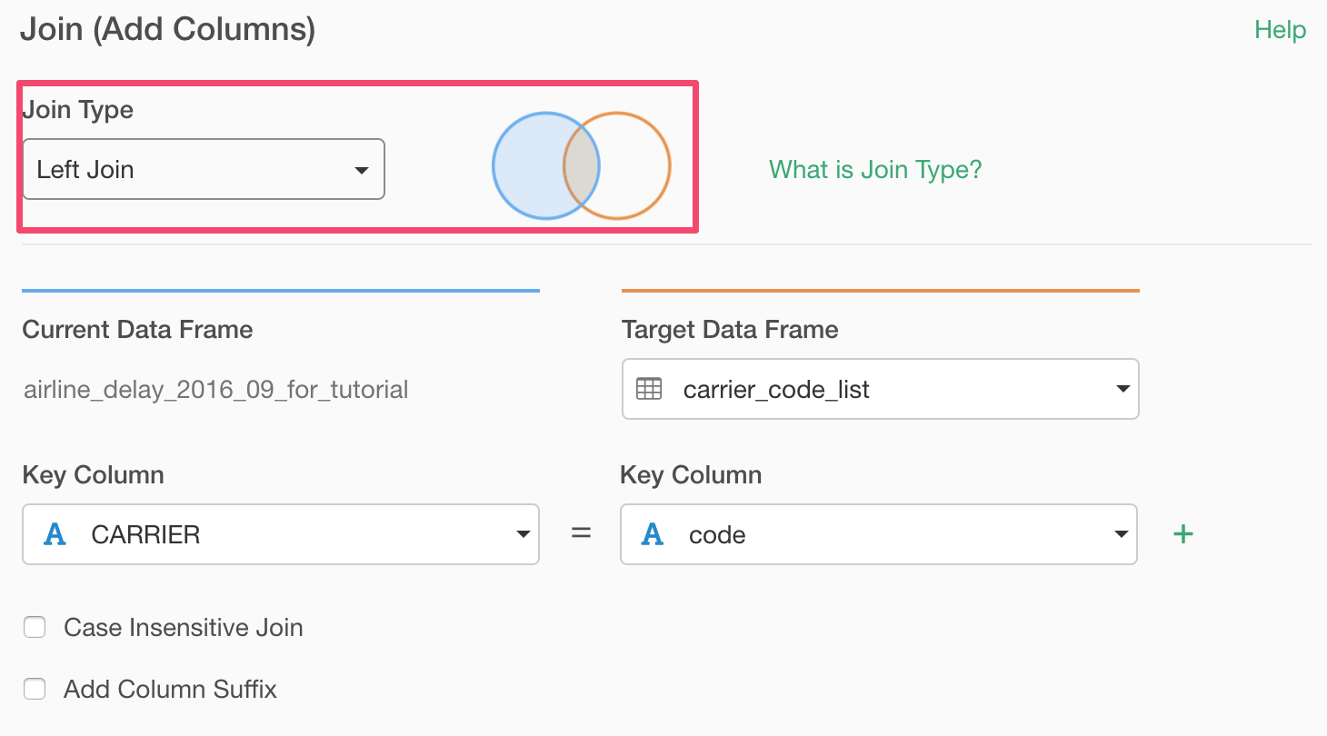
Task: Click the airline_delay_2016_09_for_tutorial data frame name
Action: (x=215, y=390)
